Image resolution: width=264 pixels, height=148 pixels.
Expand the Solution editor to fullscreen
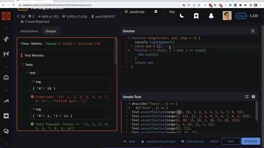(x=253, y=31)
